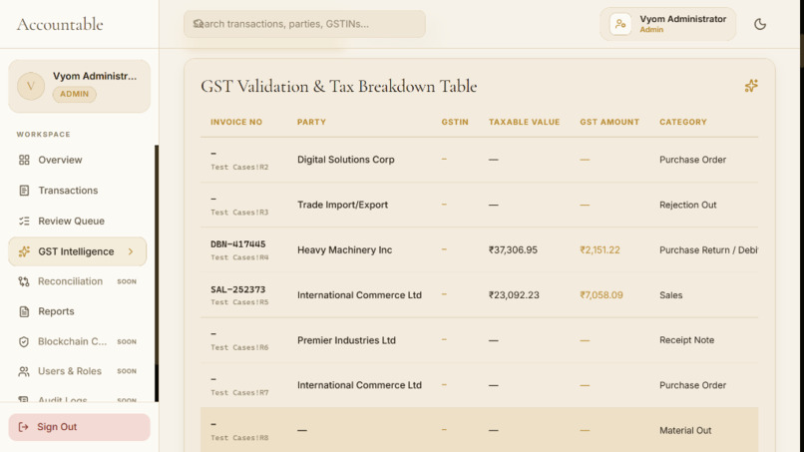This screenshot has width=804, height=452.
Task: Click invoice DBN-417445
Action: 238,244
